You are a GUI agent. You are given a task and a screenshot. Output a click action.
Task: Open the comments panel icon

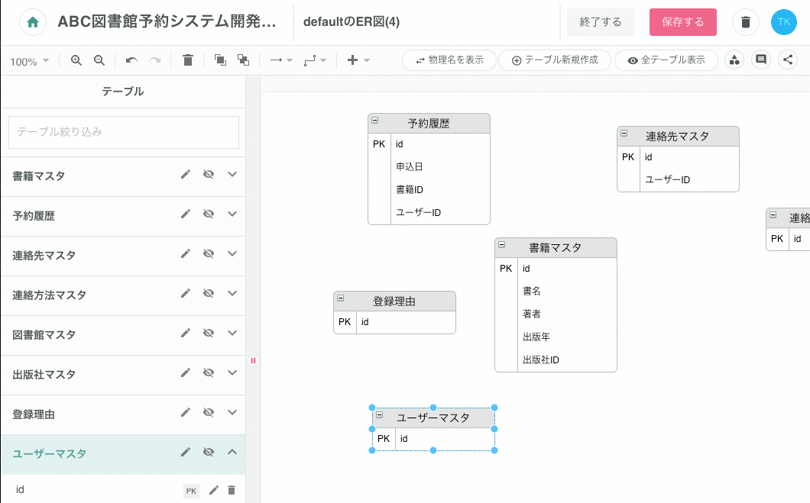(x=760, y=60)
